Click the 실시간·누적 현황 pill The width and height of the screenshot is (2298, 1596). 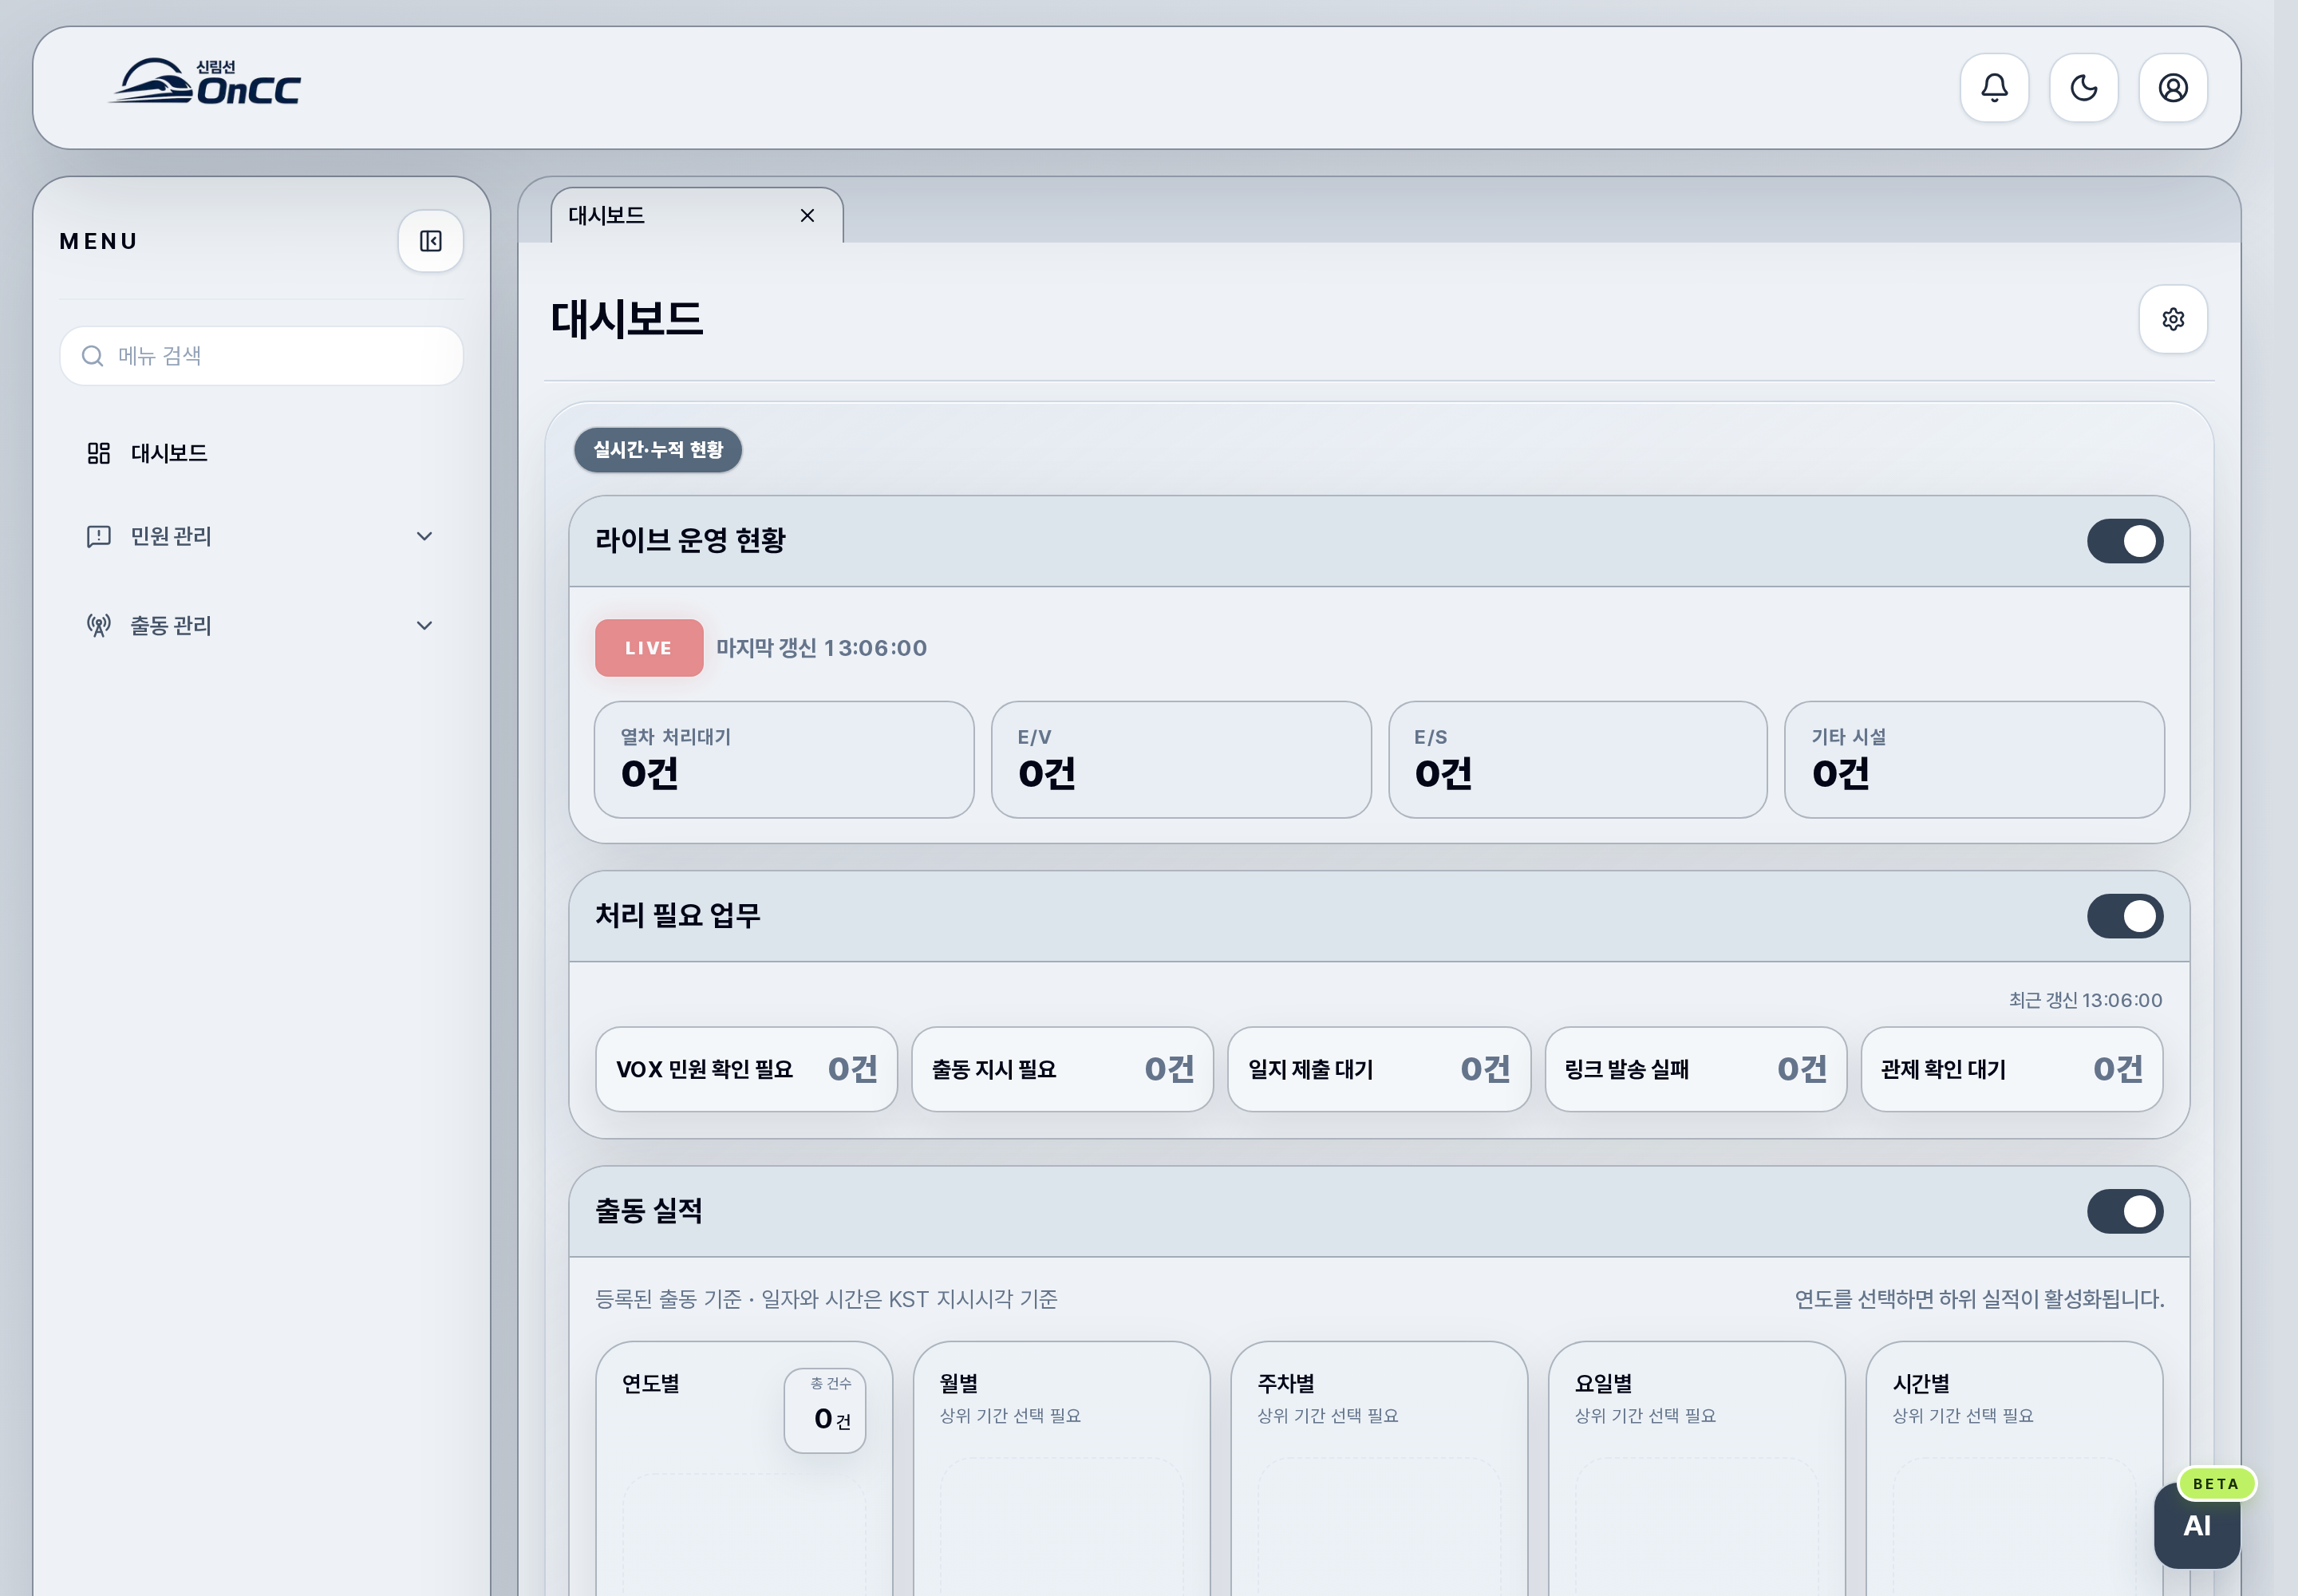click(658, 450)
